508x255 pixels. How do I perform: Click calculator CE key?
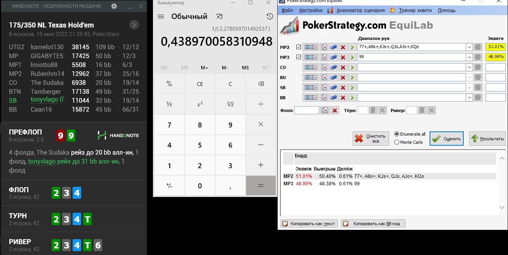(200, 84)
